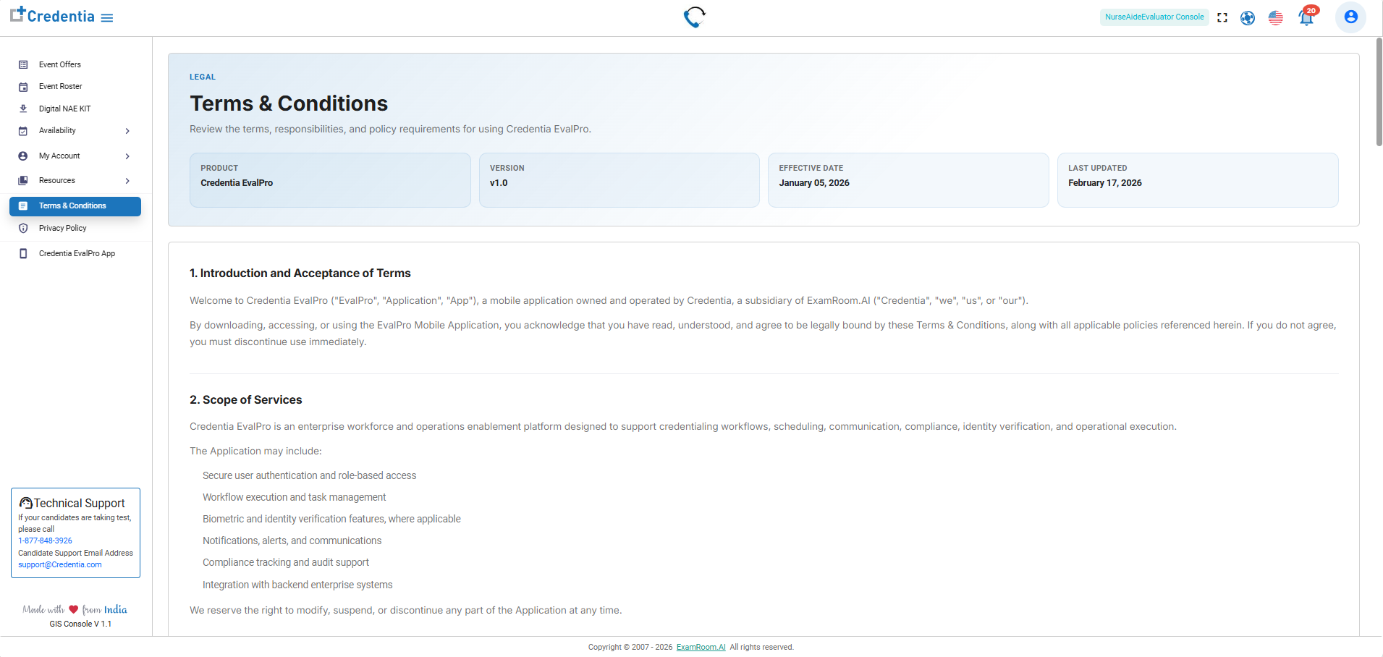Select Terms & Conditions in the sidebar

coord(75,206)
